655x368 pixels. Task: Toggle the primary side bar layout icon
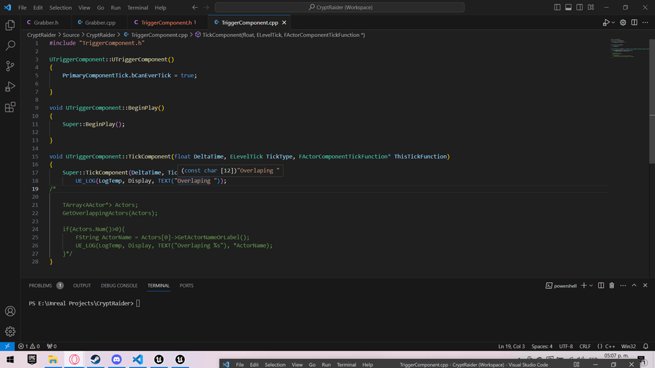coord(557,8)
